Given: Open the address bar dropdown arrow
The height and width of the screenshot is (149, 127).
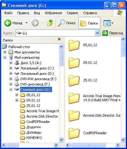Looking at the screenshot, I should (x=97, y=33).
